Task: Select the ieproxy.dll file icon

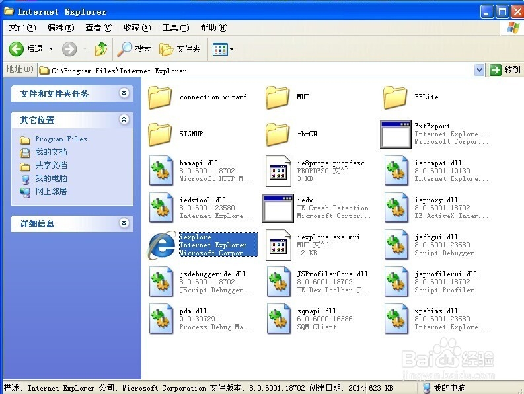Action: click(x=396, y=208)
